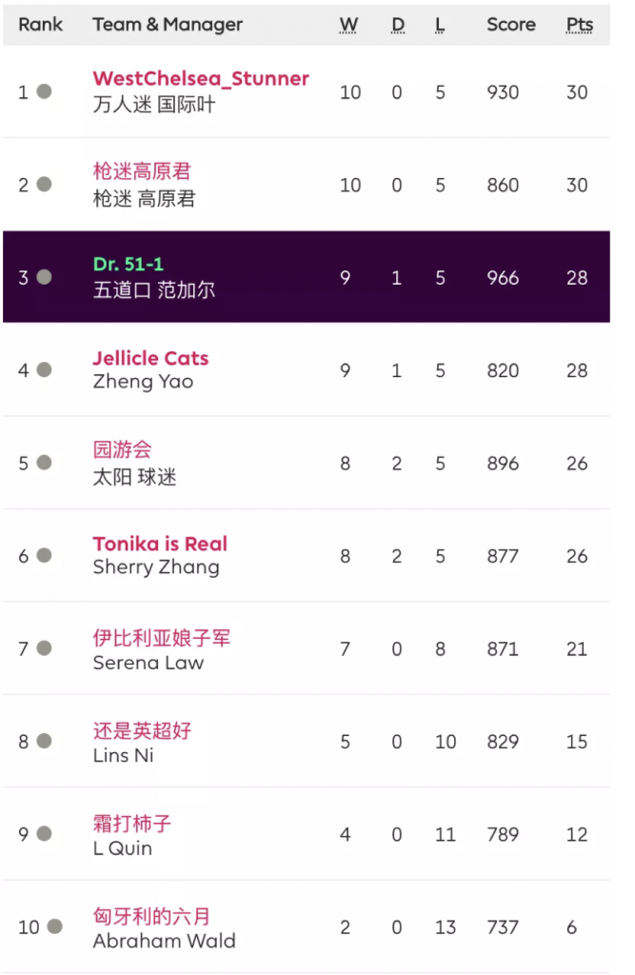The image size is (635, 975).
Task: Open the 伊比利亚娘子军 team link
Action: (x=162, y=637)
